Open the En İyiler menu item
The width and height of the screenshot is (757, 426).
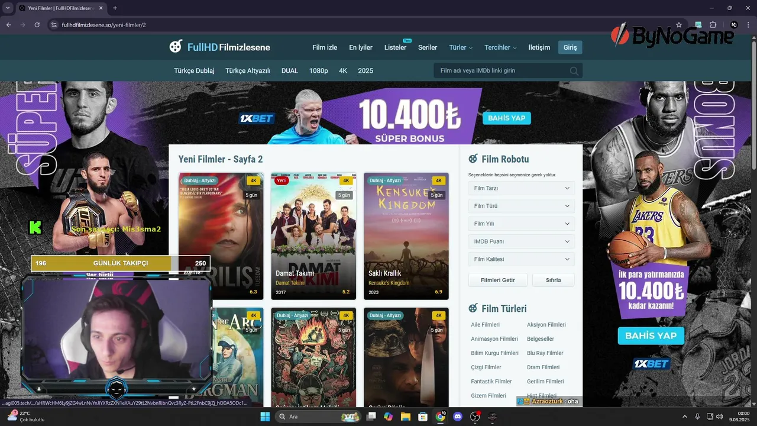tap(361, 47)
